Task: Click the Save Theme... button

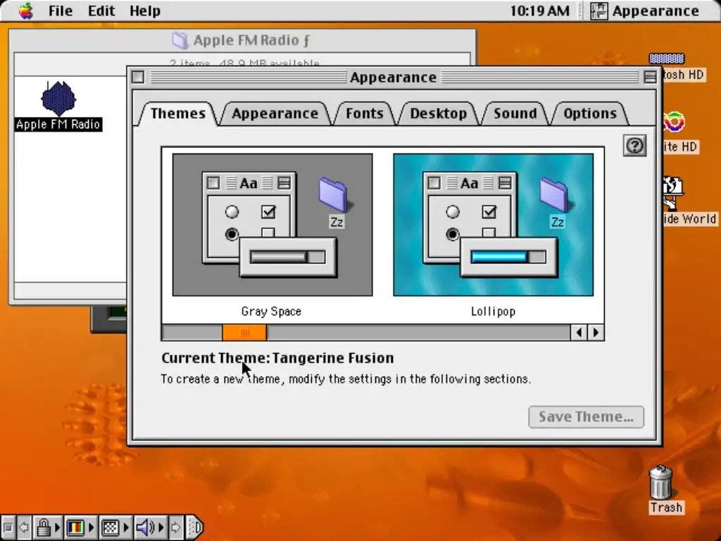Action: tap(586, 417)
